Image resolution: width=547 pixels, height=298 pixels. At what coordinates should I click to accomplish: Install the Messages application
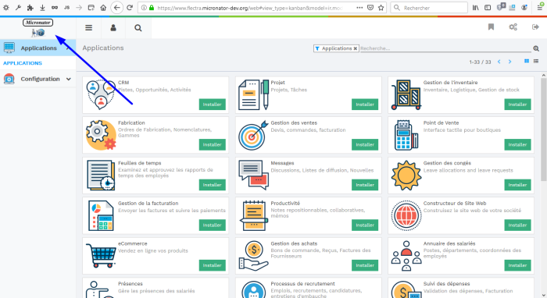click(x=365, y=185)
